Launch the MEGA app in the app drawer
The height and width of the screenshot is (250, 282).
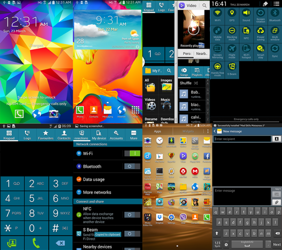195,171
